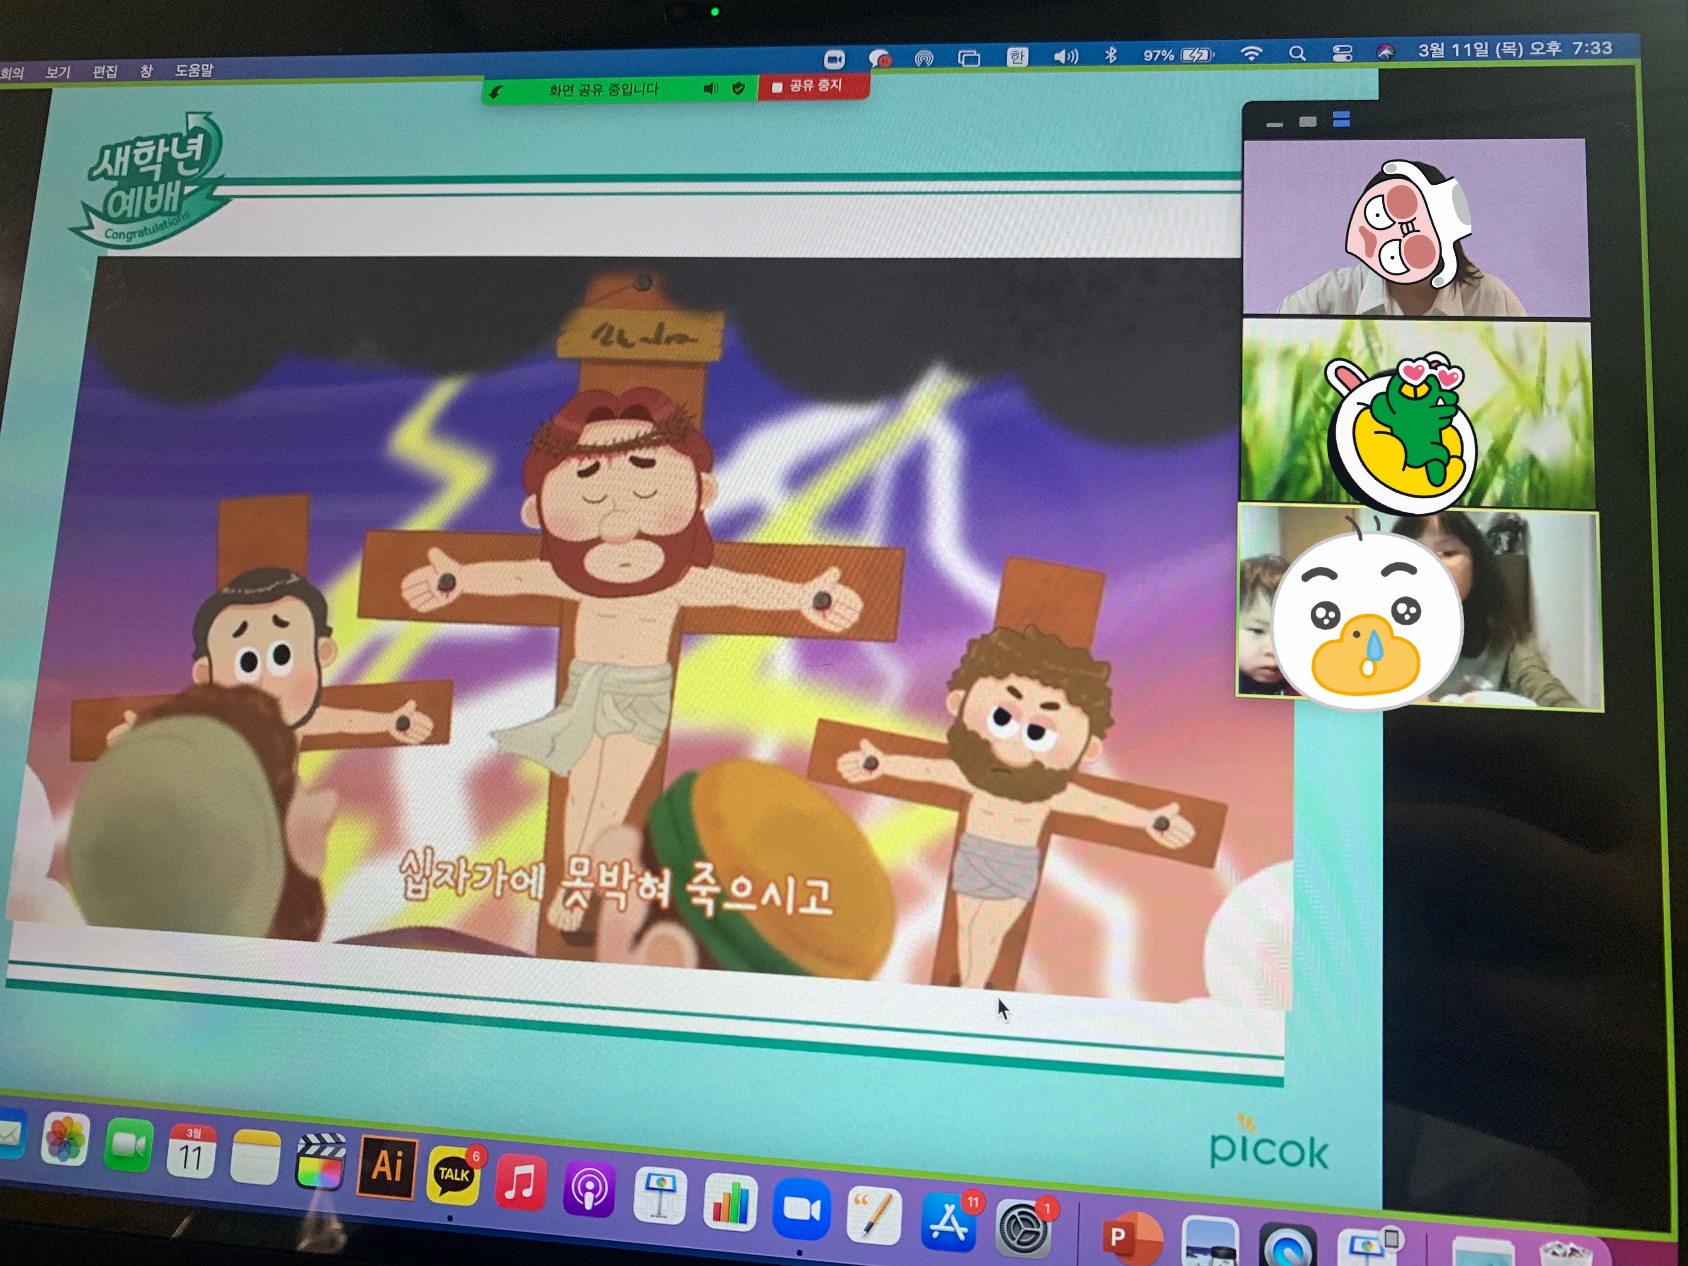The image size is (1688, 1266).
Task: Open the Preview image document in the dock
Action: [x=1210, y=1242]
